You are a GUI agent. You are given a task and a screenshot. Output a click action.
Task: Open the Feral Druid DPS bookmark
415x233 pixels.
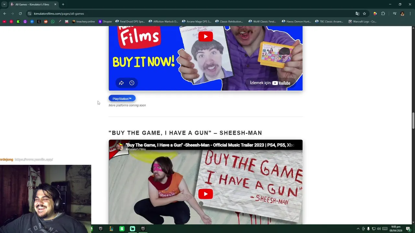[130, 21]
